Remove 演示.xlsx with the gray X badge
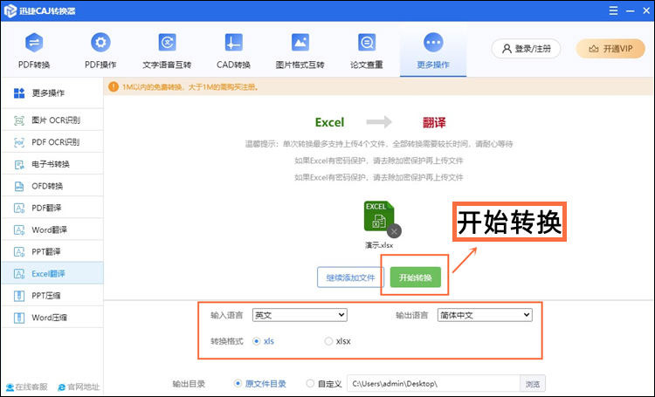The height and width of the screenshot is (397, 655). [394, 231]
